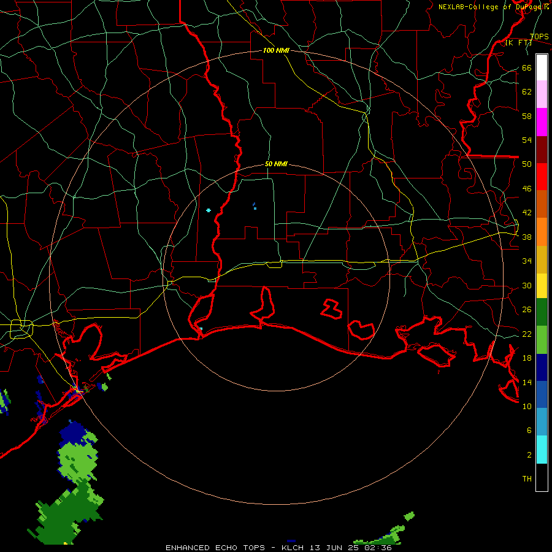This screenshot has height=552, width=552.
Task: Click the TH legend label
Action: (527, 479)
